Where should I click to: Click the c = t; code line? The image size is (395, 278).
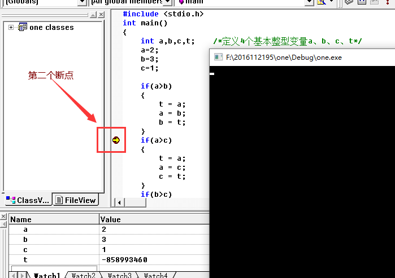[x=172, y=176]
